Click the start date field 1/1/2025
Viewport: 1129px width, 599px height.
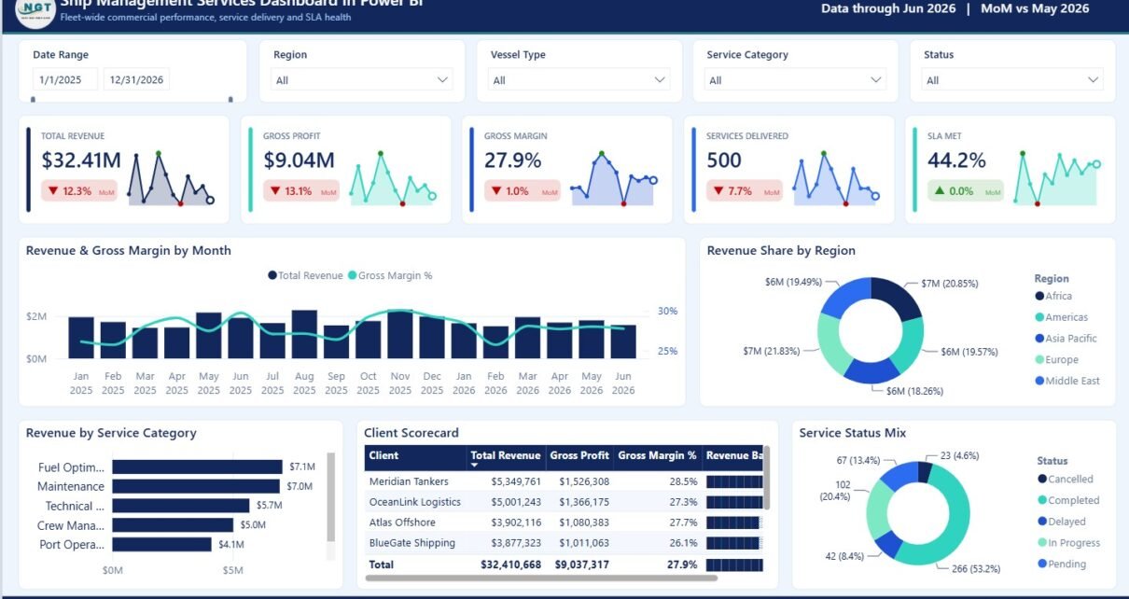(64, 80)
